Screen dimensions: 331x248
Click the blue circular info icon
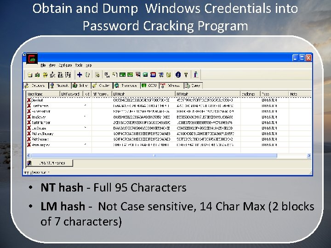coord(178,75)
